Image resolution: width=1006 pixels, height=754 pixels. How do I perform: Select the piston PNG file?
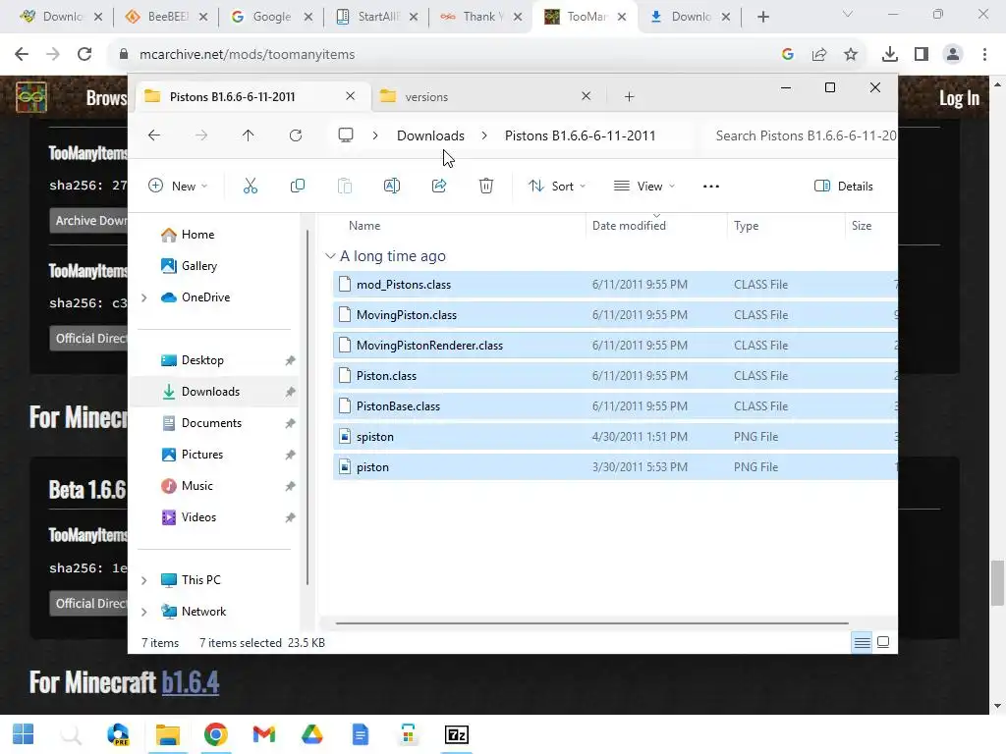pyautogui.click(x=615, y=467)
